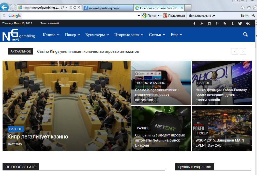This screenshot has height=175, width=257.
Task: Open the RSS feed icon
Action: tap(225, 24)
